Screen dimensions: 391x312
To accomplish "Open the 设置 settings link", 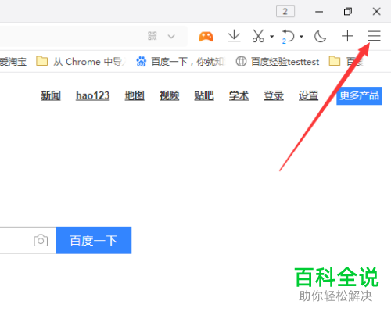I will 308,95.
